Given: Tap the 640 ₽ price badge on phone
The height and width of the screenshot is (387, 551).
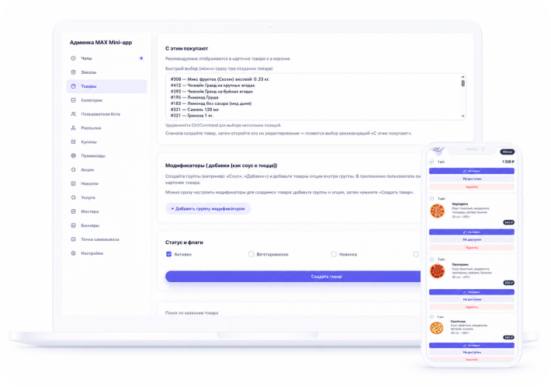Looking at the screenshot, I should (509, 222).
